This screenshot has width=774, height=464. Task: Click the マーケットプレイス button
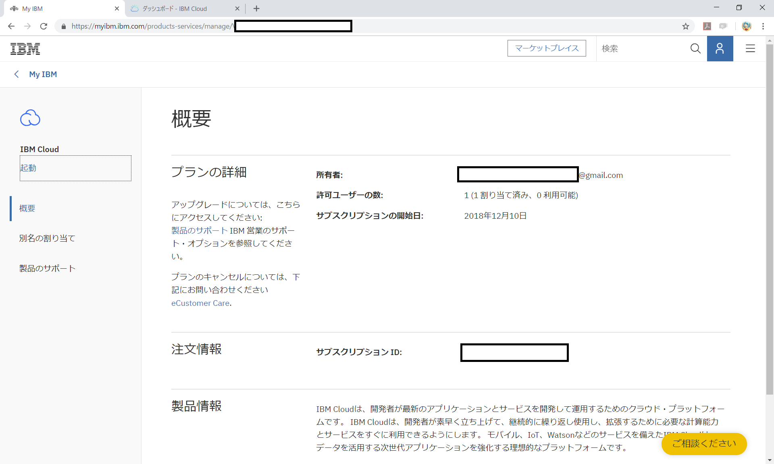(547, 48)
